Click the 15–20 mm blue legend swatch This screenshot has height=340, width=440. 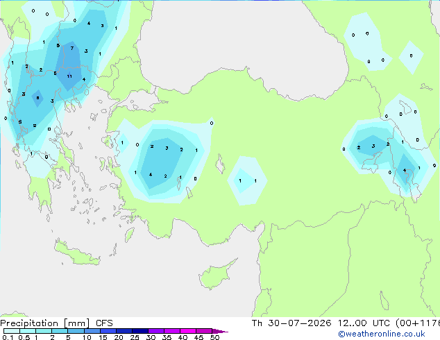108,331
